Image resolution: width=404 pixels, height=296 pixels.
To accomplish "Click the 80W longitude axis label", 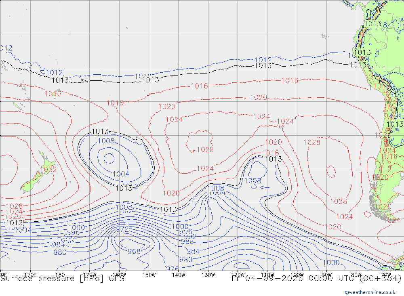I will tap(356, 275).
